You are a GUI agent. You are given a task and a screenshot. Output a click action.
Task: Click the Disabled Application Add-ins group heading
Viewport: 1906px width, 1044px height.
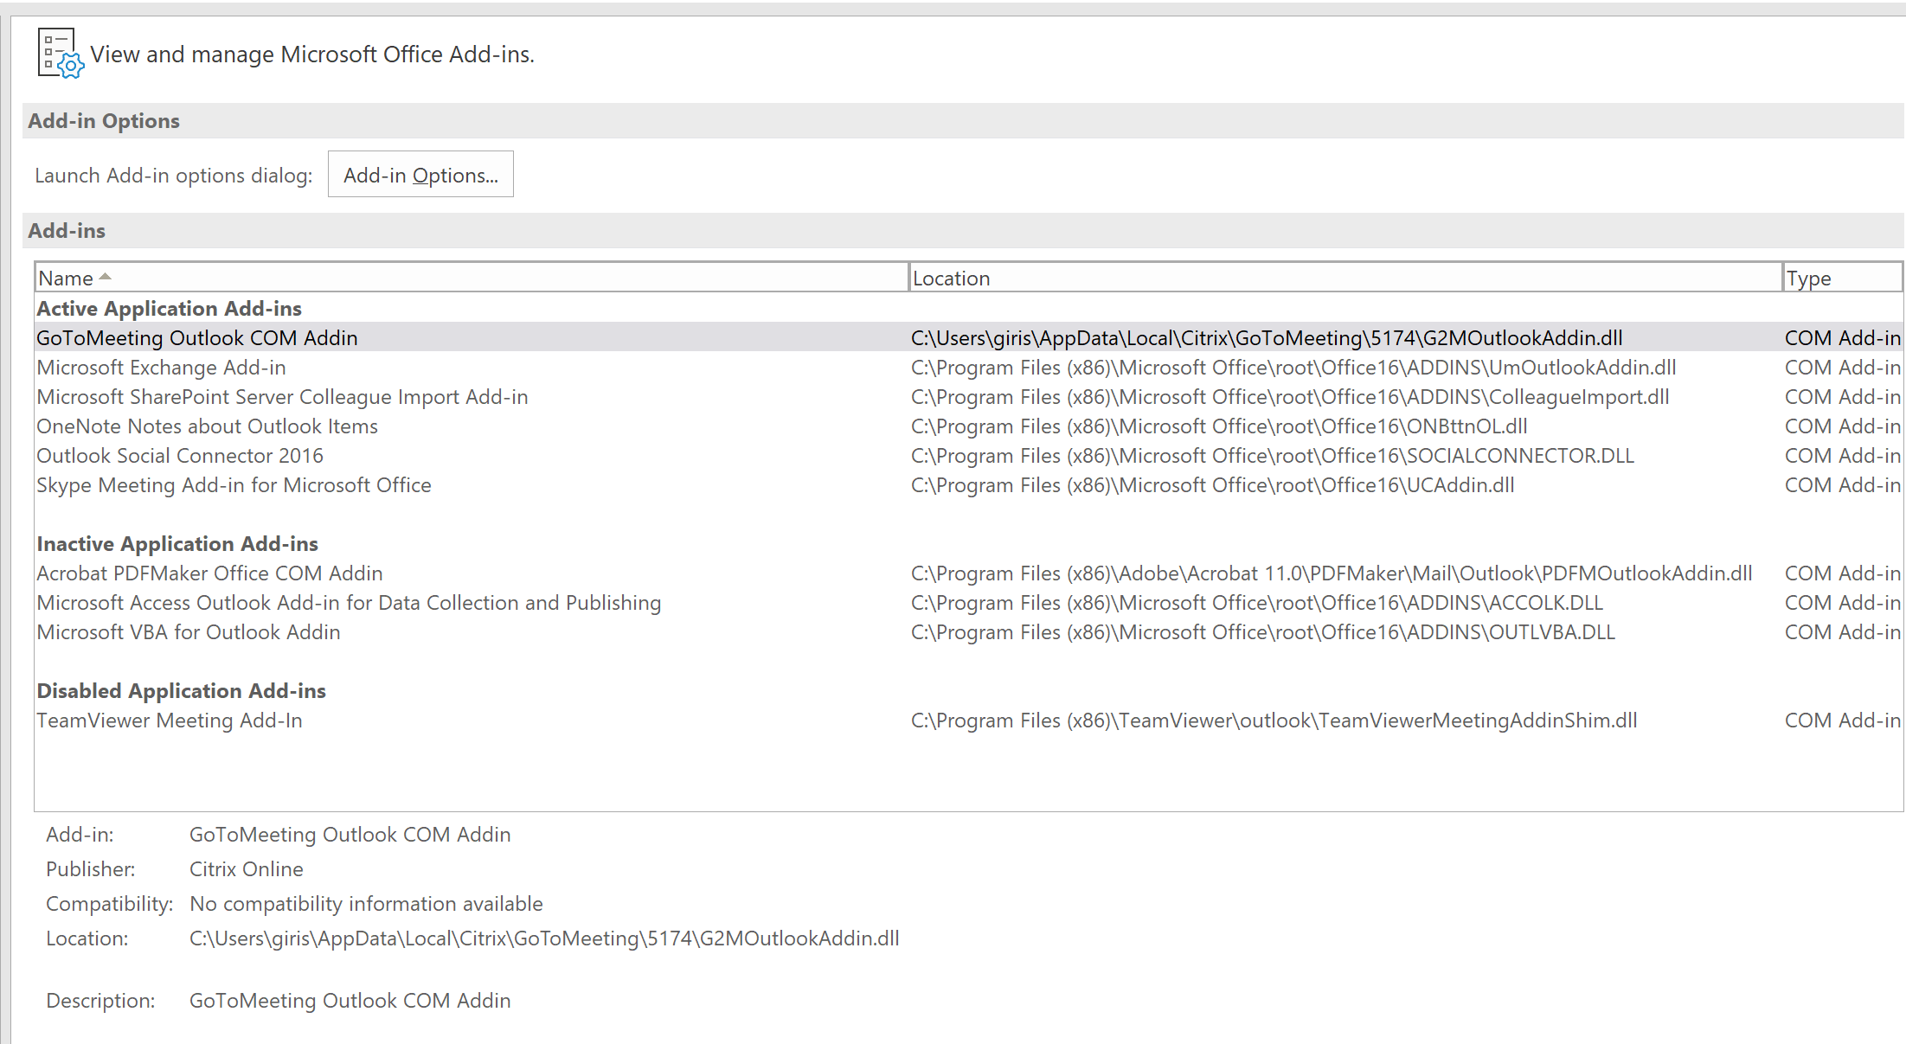click(181, 690)
